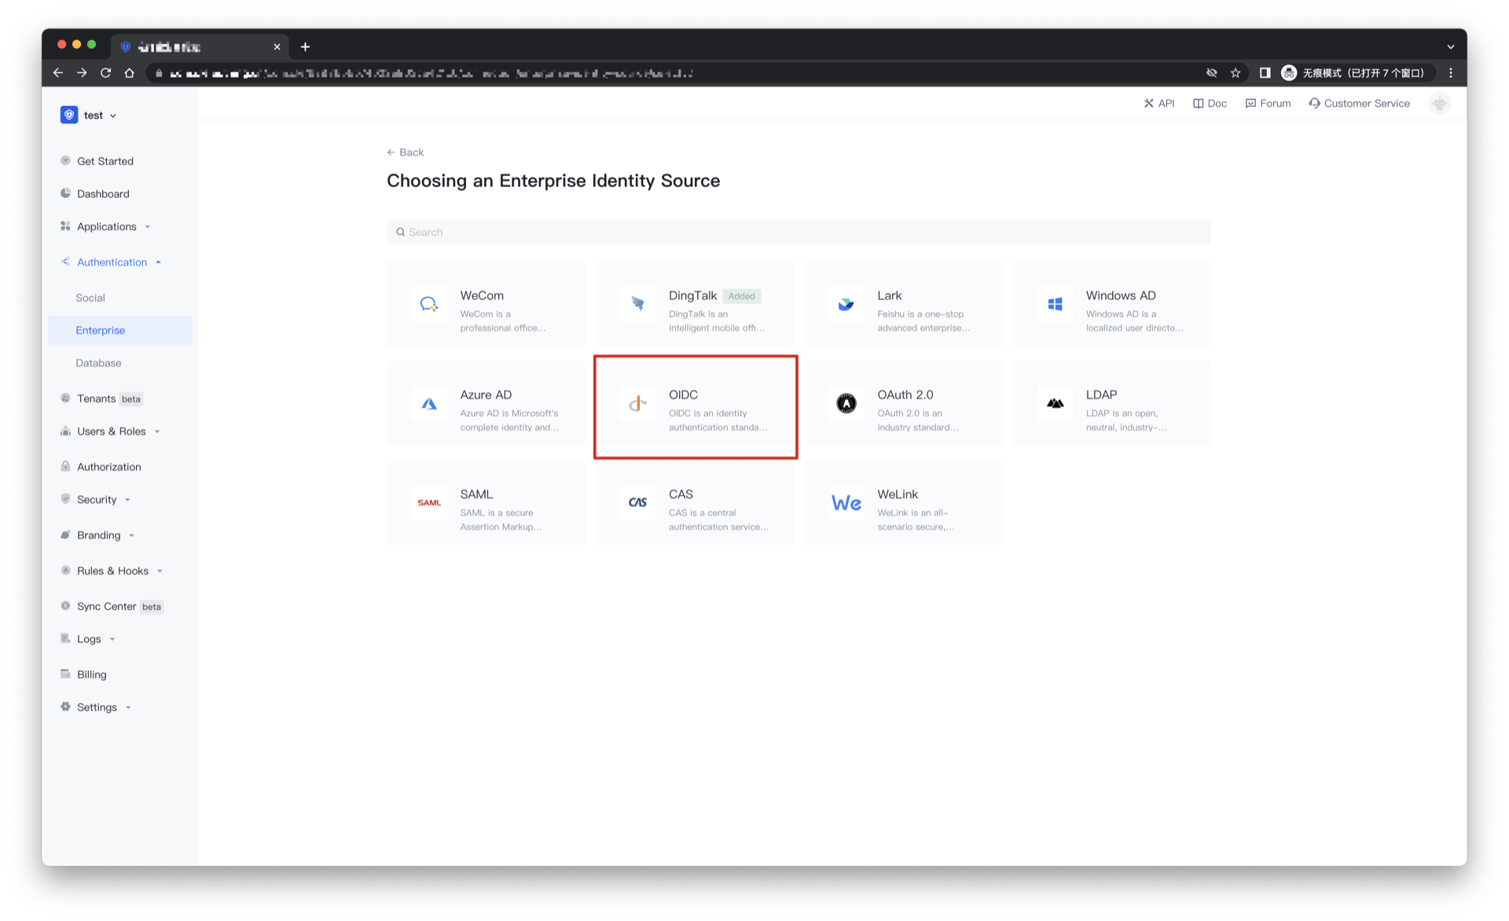This screenshot has height=921, width=1509.
Task: Go to Database under Authentication
Action: 98,363
